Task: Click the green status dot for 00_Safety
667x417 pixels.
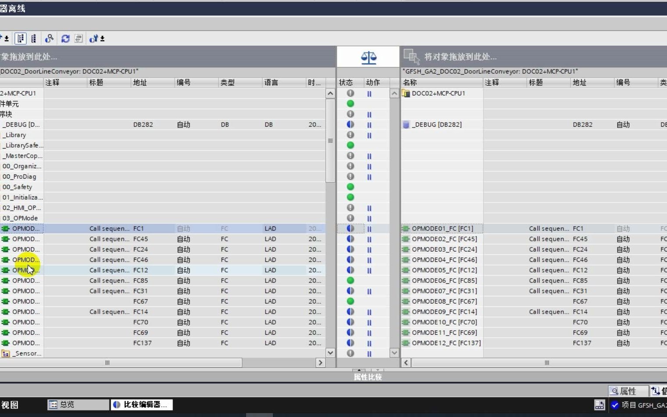Action: (x=350, y=187)
